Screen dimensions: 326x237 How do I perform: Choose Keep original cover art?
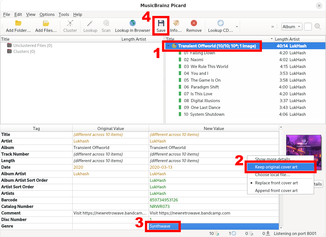click(x=276, y=167)
